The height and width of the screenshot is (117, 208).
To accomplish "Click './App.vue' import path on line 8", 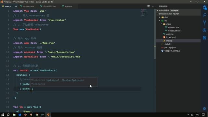I will pyautogui.click(x=47, y=43).
